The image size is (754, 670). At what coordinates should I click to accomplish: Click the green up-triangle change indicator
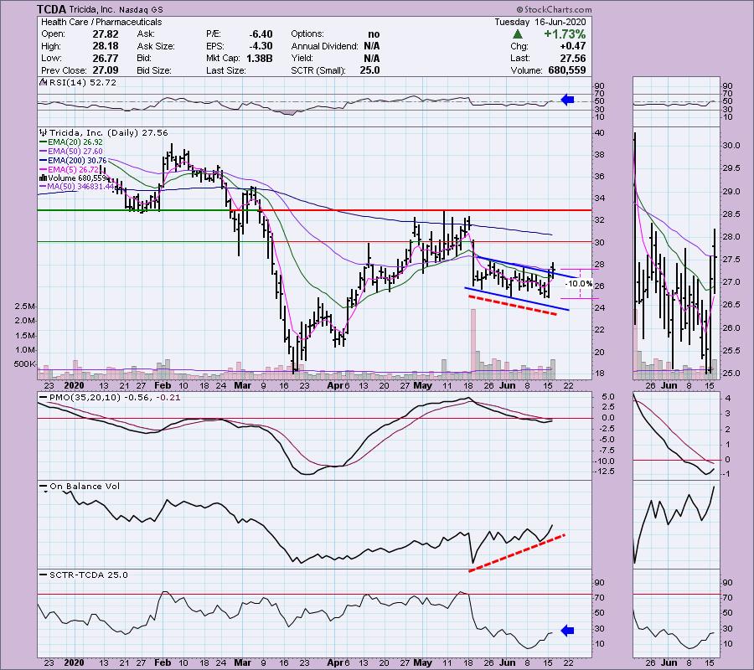pyautogui.click(x=518, y=34)
